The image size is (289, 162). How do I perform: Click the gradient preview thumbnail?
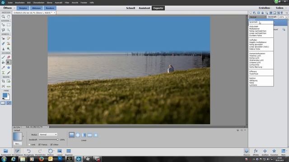pyautogui.click(x=18, y=136)
